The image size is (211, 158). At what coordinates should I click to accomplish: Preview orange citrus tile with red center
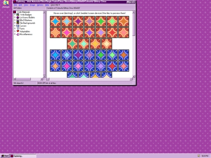click(112, 33)
